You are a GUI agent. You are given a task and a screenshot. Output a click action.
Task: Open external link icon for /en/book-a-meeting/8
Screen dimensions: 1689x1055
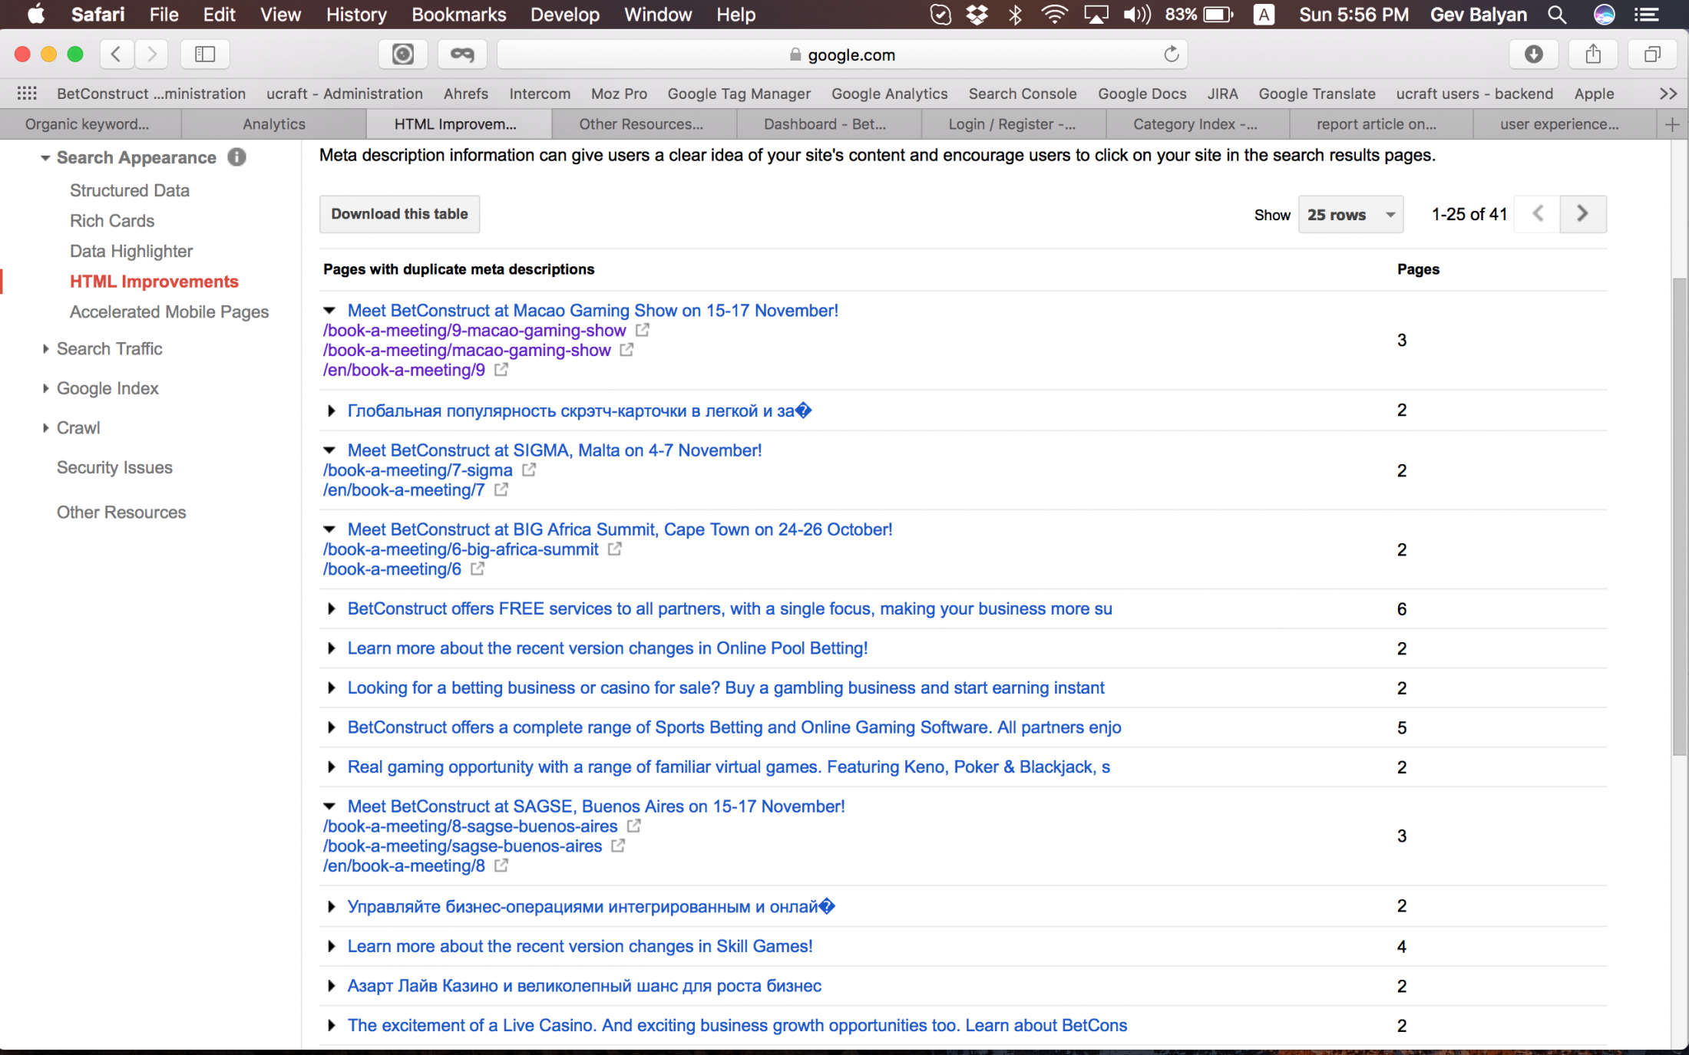point(501,865)
